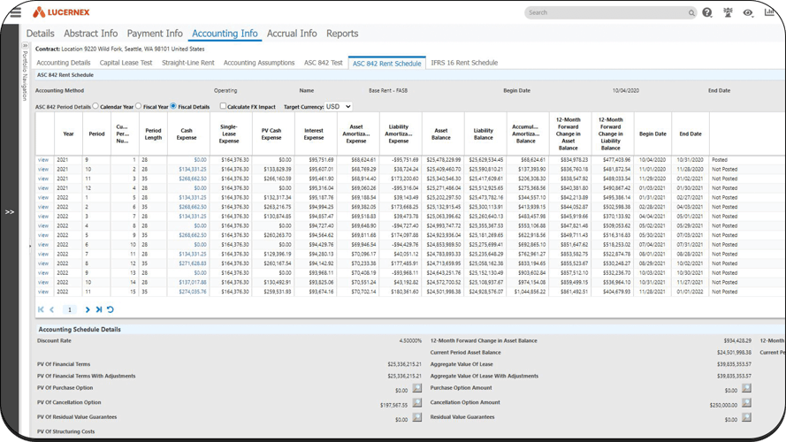Click asset balance $25,478,229.99 cell
786x442 pixels.
[444, 160]
